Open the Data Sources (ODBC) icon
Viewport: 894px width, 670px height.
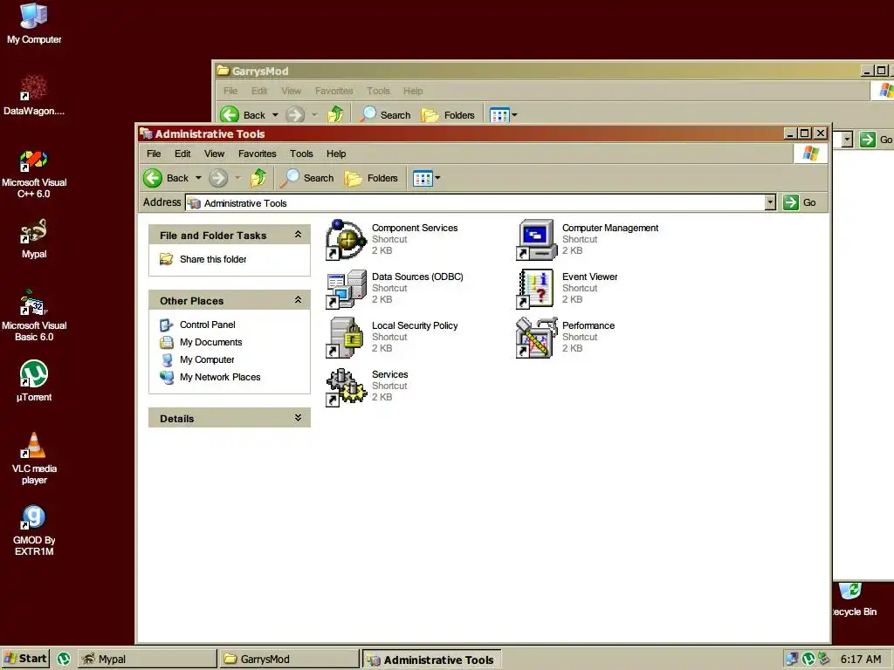click(346, 290)
